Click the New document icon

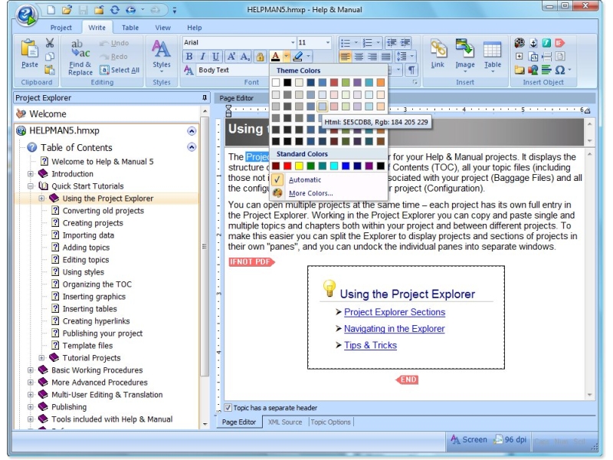tap(51, 9)
